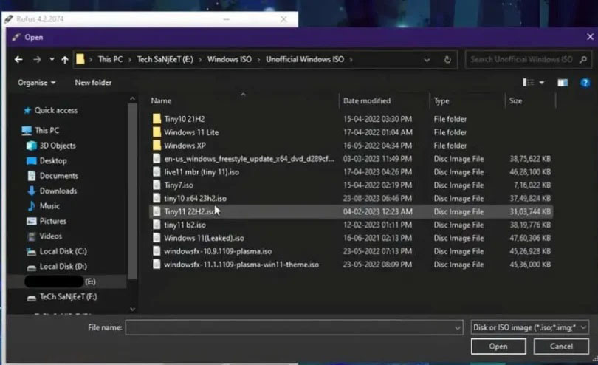Viewport: 598px width, 365px height.
Task: Sort by the Size column header
Action: point(515,100)
